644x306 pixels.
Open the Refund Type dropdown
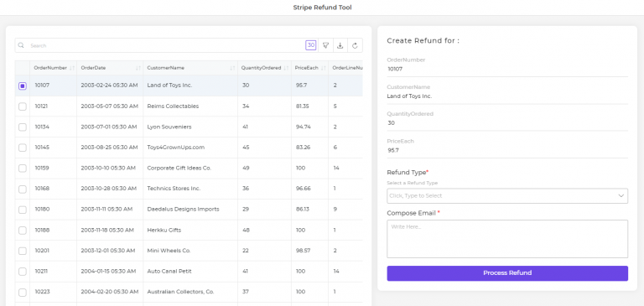507,196
